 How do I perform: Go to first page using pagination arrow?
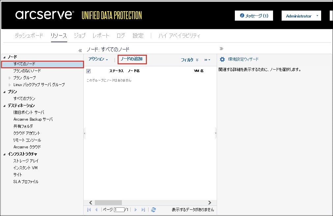(x=89, y=210)
